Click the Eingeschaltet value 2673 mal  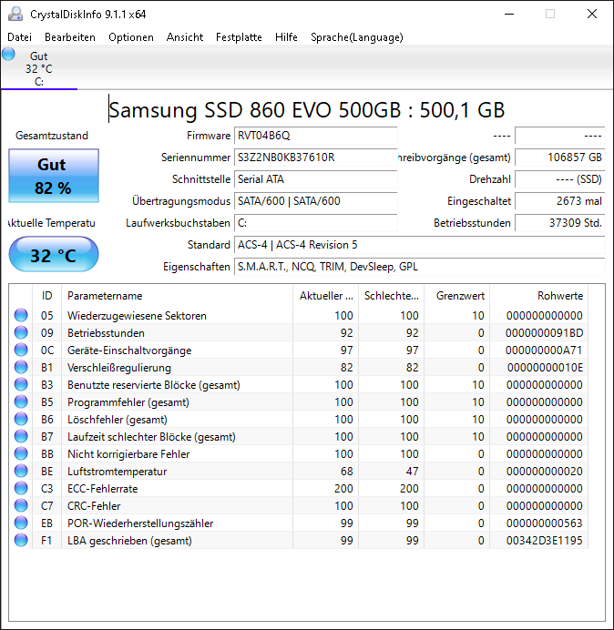coord(559,201)
